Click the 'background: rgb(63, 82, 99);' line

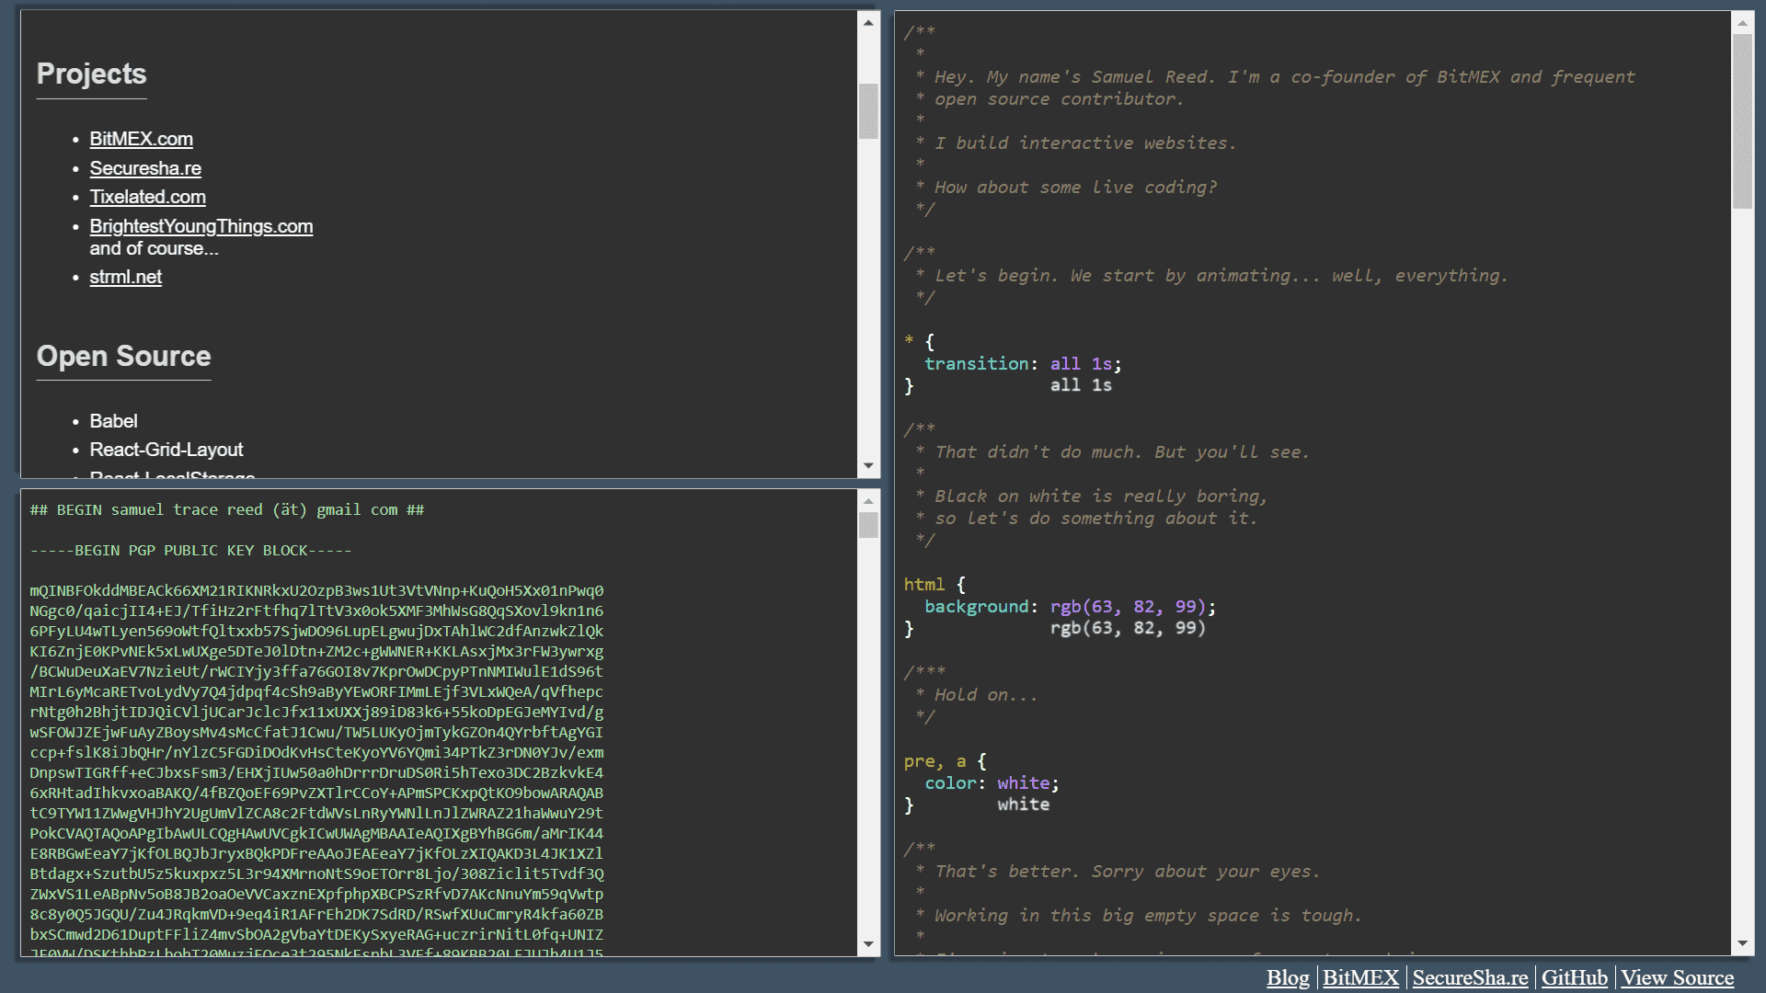(1070, 607)
